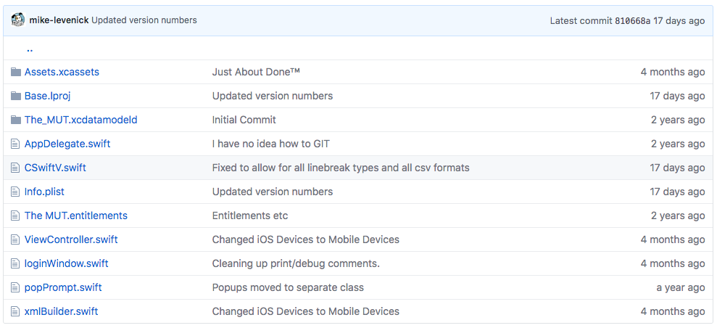
Task: Click '4 months ago' on ViewController.swift row
Action: 673,239
